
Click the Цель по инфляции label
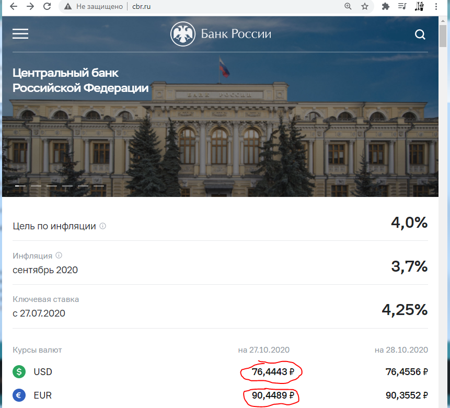[x=54, y=226]
